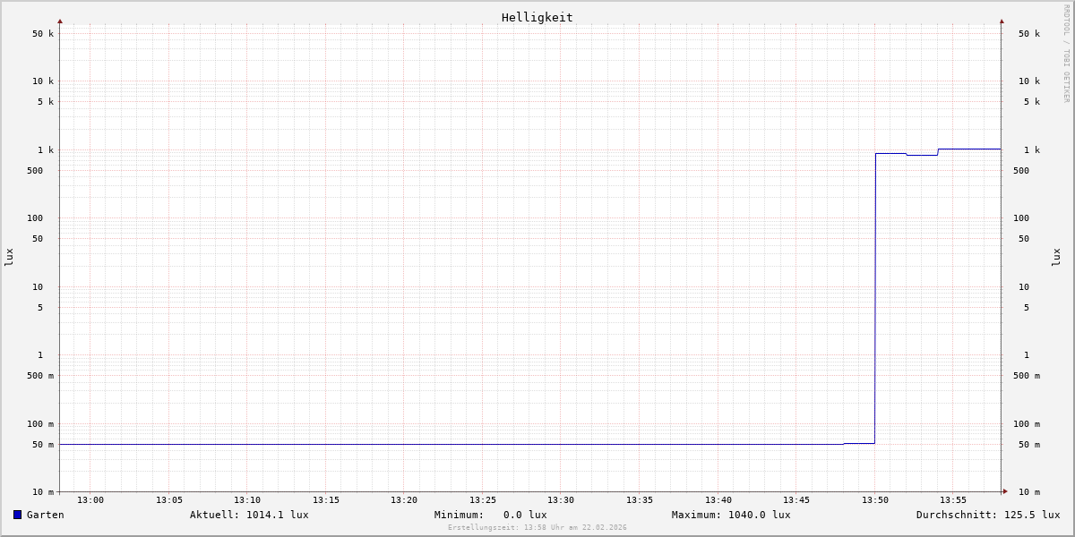Click the 50 m label on right axis

click(x=1029, y=445)
